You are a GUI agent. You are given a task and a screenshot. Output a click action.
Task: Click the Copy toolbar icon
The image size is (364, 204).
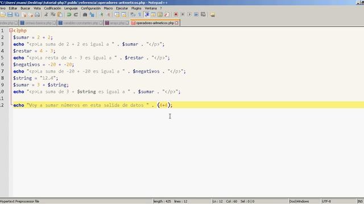pyautogui.click(x=53, y=15)
